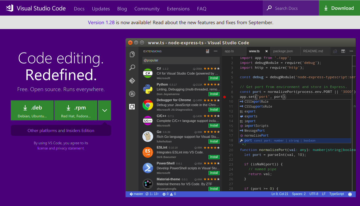360x206 pixels.
Task: Click the errors count icon in status bar
Action: 164,194
